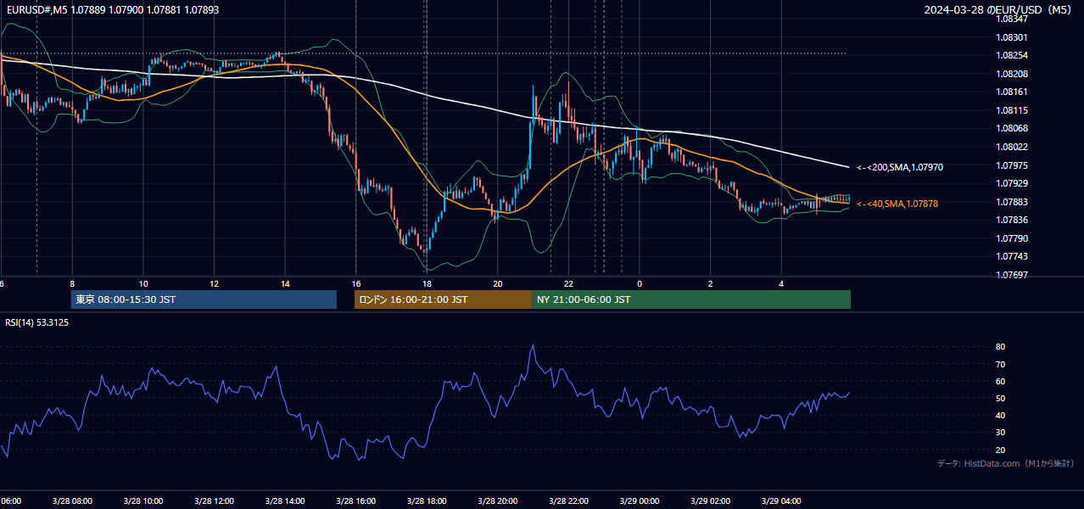Click hour label 10 under price chart
Image resolution: width=1084 pixels, height=509 pixels.
coord(143,283)
